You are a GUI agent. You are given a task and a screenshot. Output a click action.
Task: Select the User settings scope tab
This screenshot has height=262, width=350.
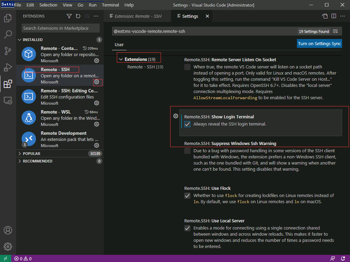click(x=119, y=44)
